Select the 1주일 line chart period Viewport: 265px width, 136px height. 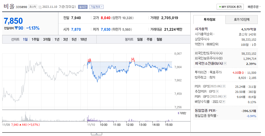(x=35, y=39)
